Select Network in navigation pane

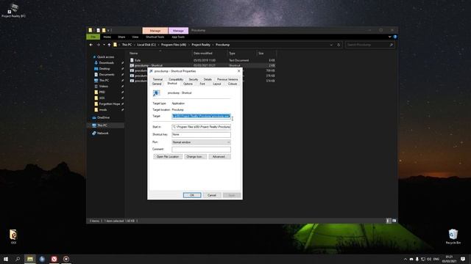tap(103, 133)
